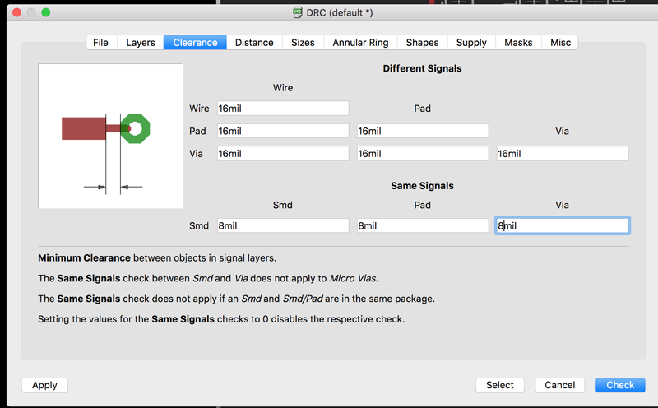The image size is (658, 408).
Task: Click the Pad-to-Wire clearance field
Action: [283, 131]
